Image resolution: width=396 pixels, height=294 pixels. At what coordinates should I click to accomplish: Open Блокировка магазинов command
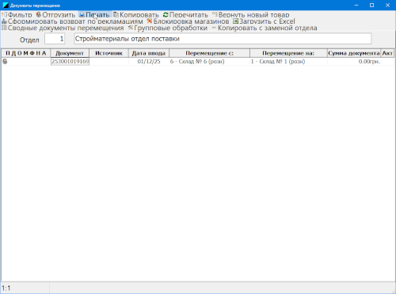pyautogui.click(x=188, y=21)
